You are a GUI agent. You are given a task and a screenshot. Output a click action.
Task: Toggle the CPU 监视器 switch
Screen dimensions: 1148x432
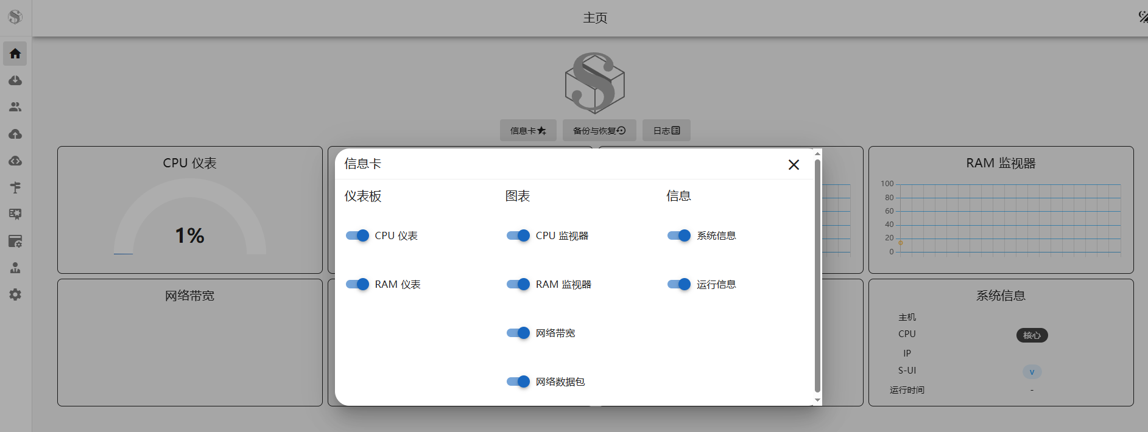click(x=518, y=235)
